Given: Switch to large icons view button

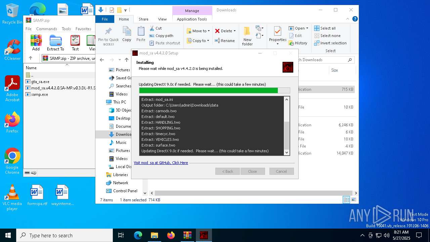Looking at the screenshot, I should coord(353,200).
